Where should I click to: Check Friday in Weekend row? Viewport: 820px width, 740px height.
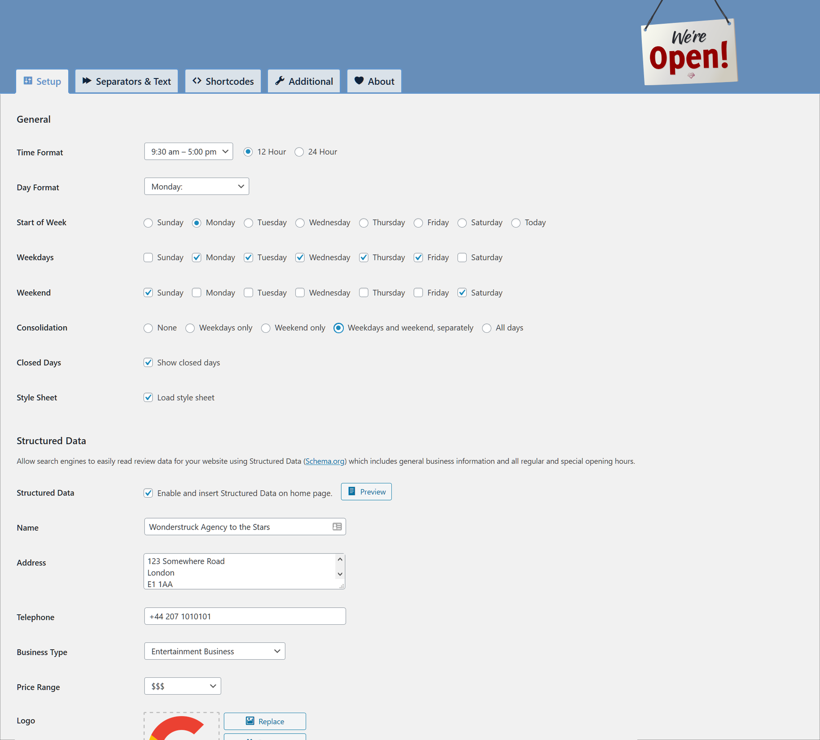418,293
